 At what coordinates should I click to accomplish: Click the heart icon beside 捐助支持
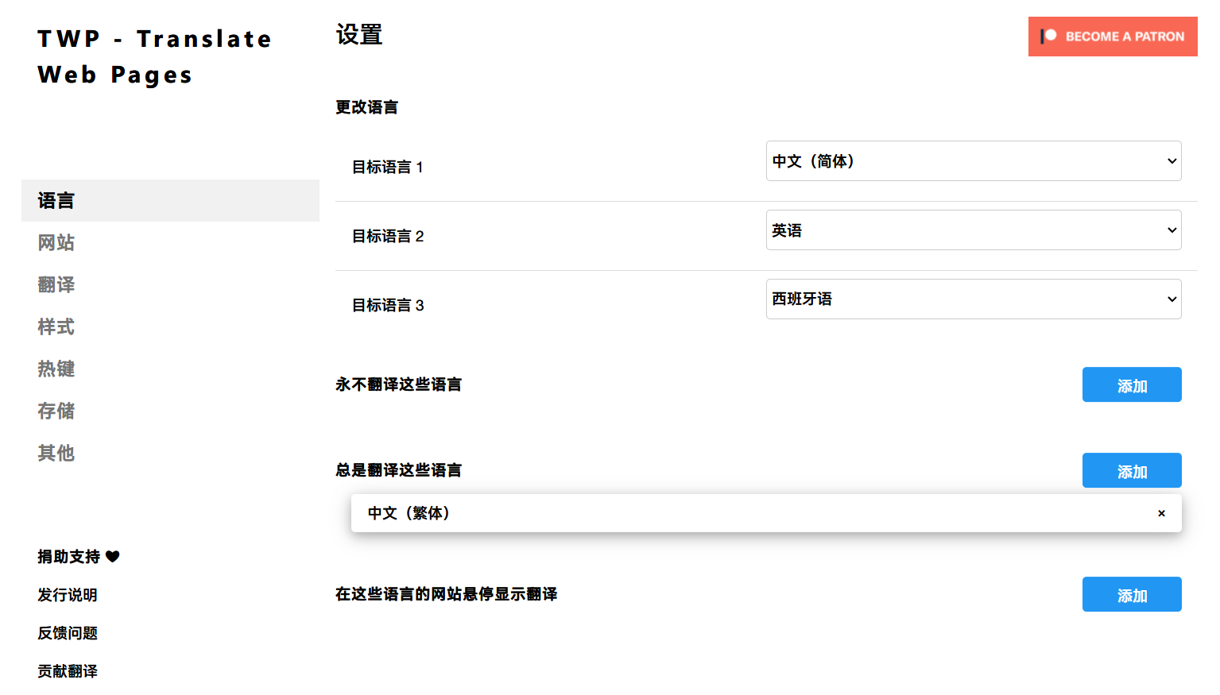tap(114, 557)
